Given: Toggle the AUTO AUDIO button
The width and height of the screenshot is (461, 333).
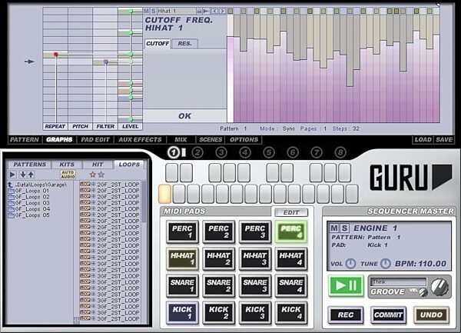Looking at the screenshot, I should (68, 175).
